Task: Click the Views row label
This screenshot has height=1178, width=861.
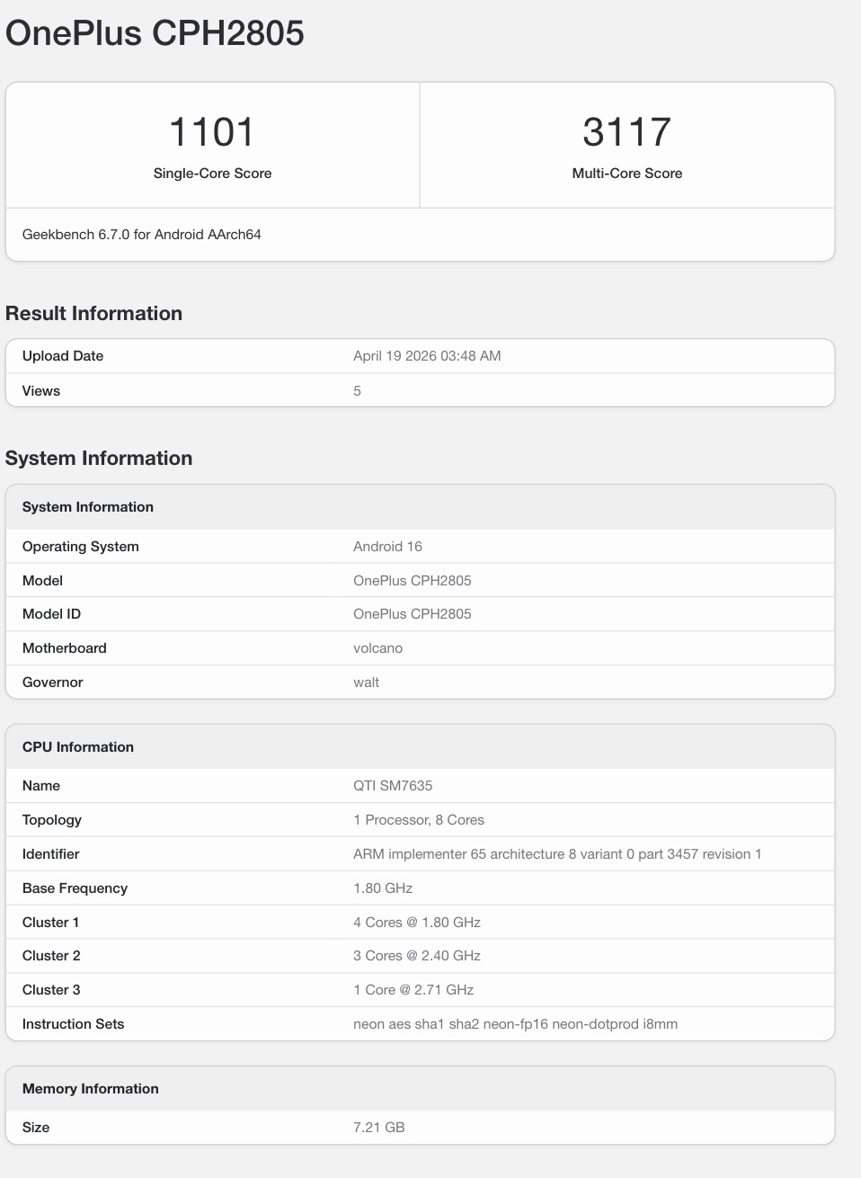Action: [41, 391]
